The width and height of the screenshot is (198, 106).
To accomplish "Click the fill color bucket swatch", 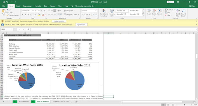I will coord(39,15).
